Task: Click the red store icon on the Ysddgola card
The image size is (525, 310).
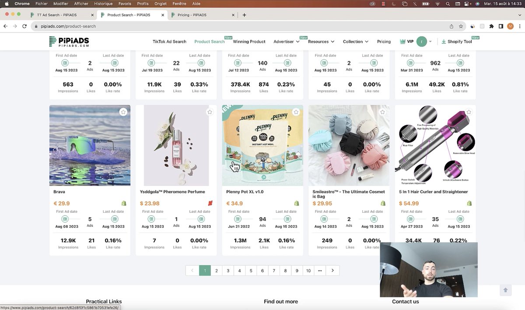Action: click(210, 203)
